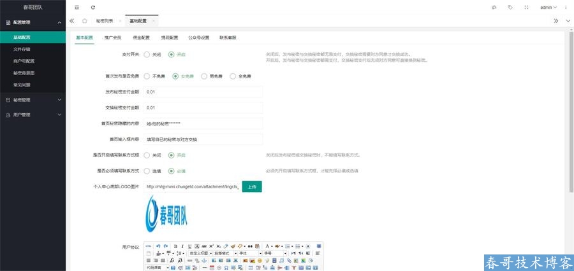Click the underline icon in editor
Screen dimensions: 574x271
189,246
